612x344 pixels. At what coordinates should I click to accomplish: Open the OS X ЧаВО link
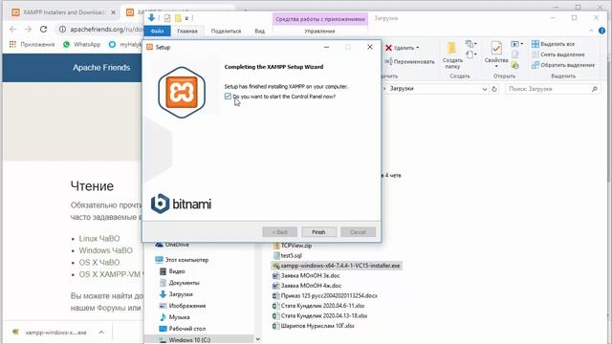coord(99,263)
